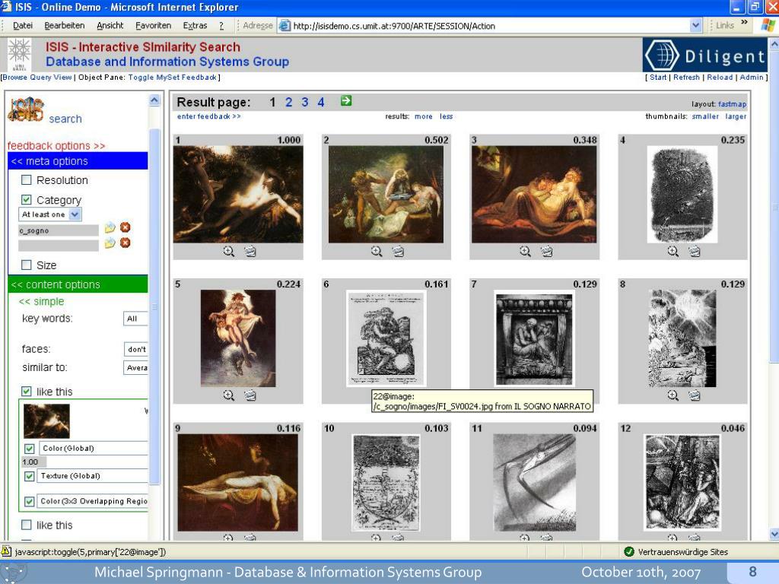Image resolution: width=779 pixels, height=584 pixels.
Task: Make thumbnails smaller
Action: (705, 116)
